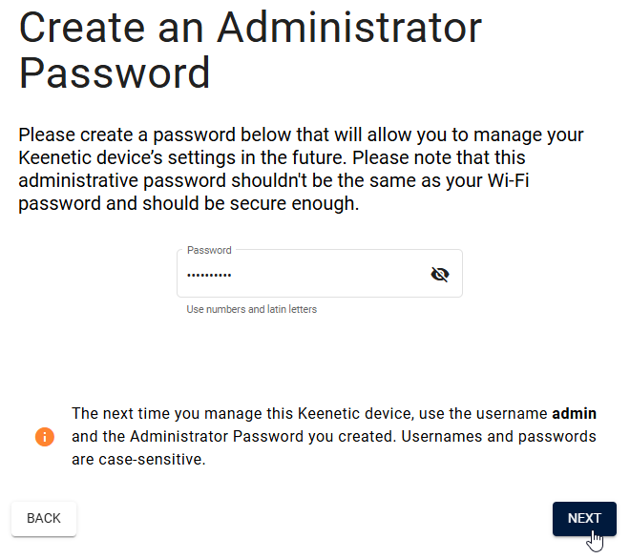The height and width of the screenshot is (559, 630).
Task: Click the large 'Password' heading word
Action: click(x=115, y=72)
